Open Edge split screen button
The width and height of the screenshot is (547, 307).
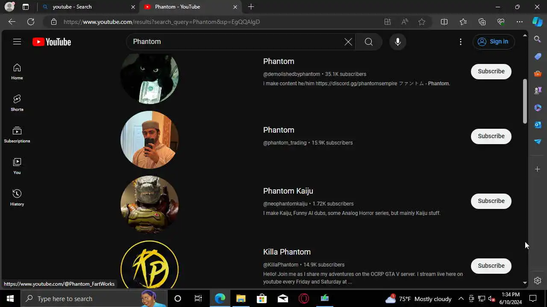click(444, 22)
